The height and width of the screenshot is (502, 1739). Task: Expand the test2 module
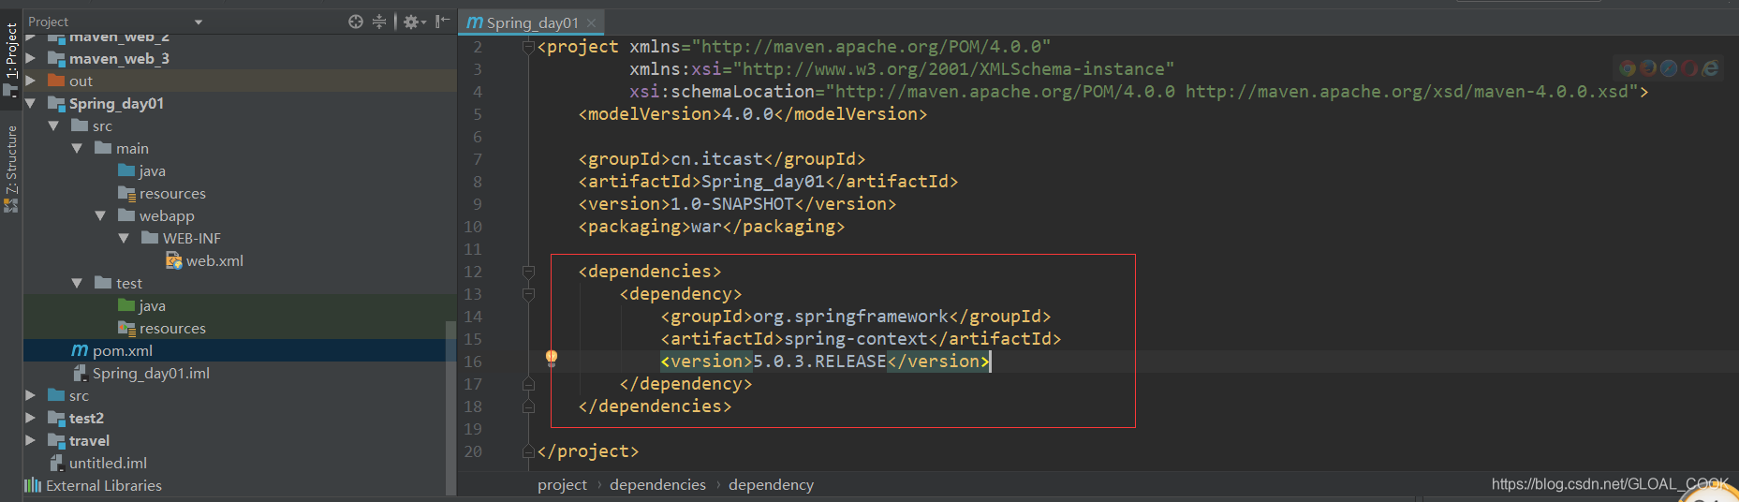click(x=31, y=418)
